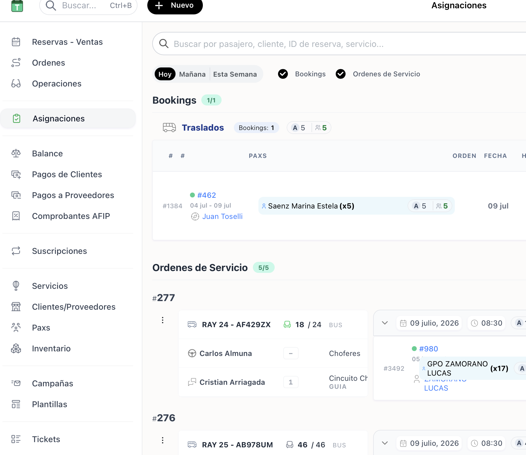This screenshot has width=526, height=455.
Task: Click the layout icon beside Plantillas
Action: 16,404
